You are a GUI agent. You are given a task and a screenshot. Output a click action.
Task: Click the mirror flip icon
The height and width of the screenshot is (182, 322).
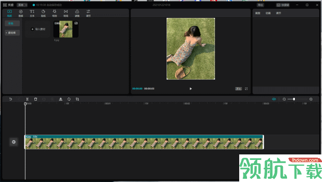pyautogui.click(x=61, y=99)
